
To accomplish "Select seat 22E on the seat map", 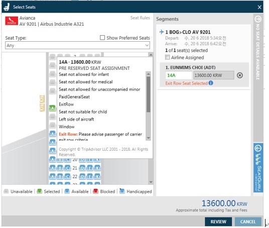I will pos(90,176).
